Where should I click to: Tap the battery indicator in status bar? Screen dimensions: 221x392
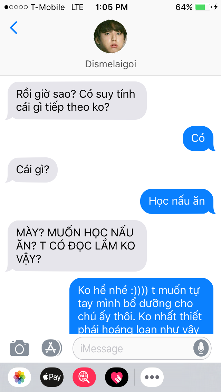click(203, 7)
